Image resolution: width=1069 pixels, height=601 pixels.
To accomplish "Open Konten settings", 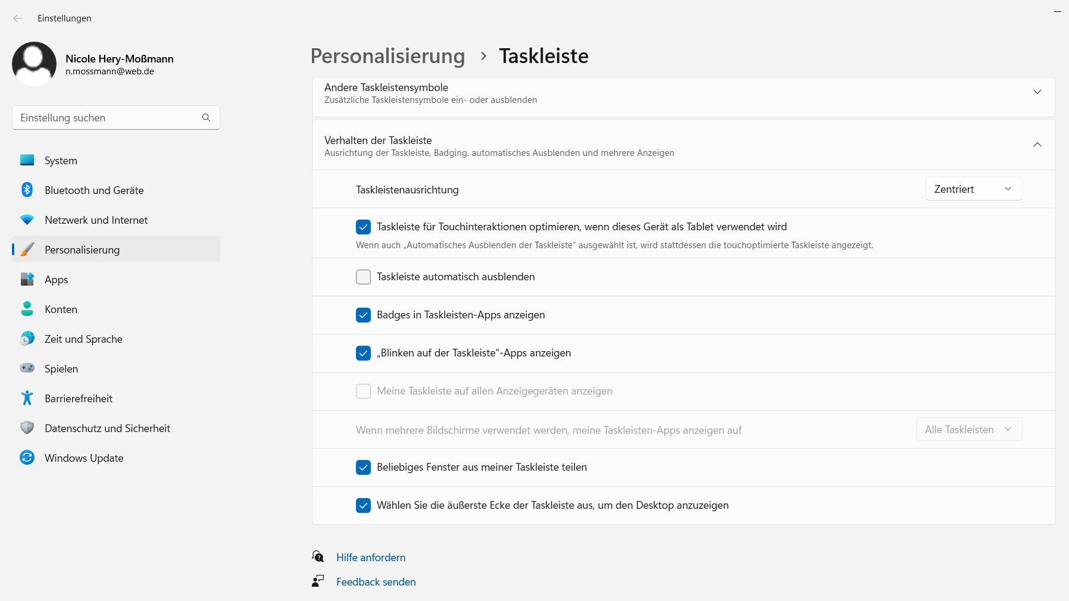I will point(60,309).
